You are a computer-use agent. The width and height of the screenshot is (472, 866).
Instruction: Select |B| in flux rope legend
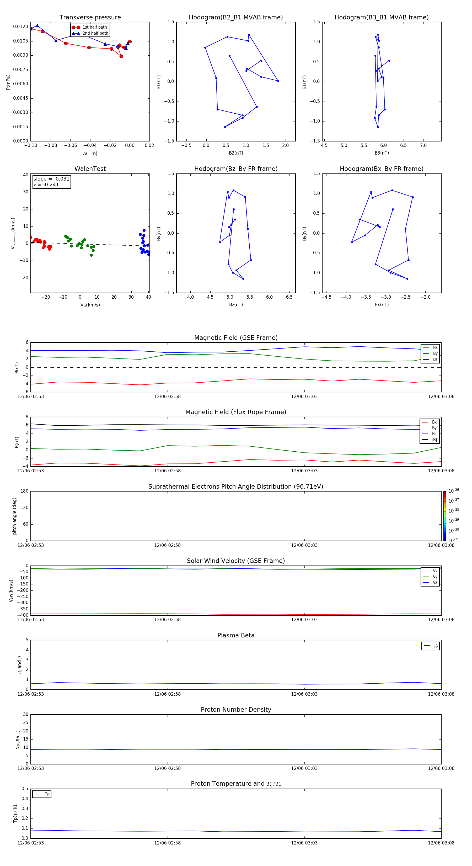pyautogui.click(x=430, y=440)
